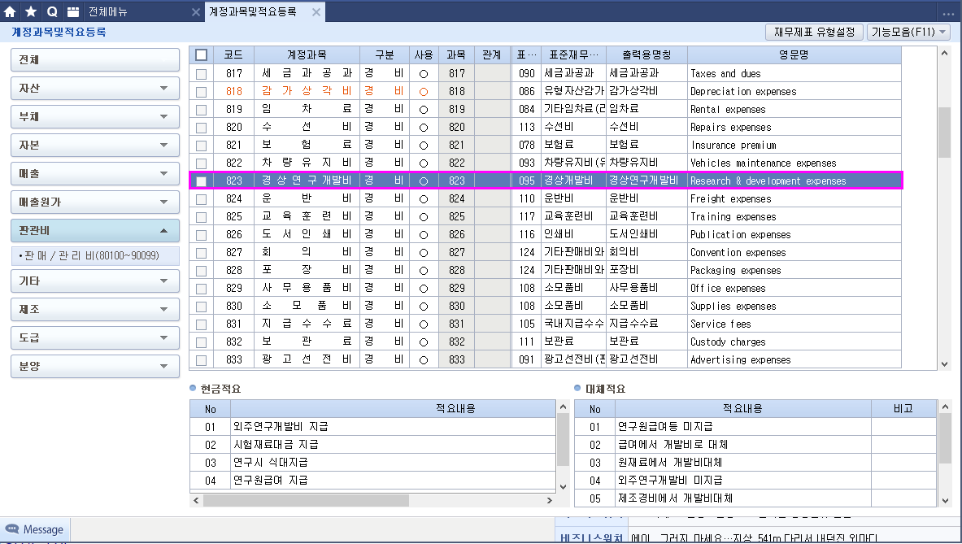Check the box for code 826
Viewport: 962px width, 544px height.
[201, 235]
